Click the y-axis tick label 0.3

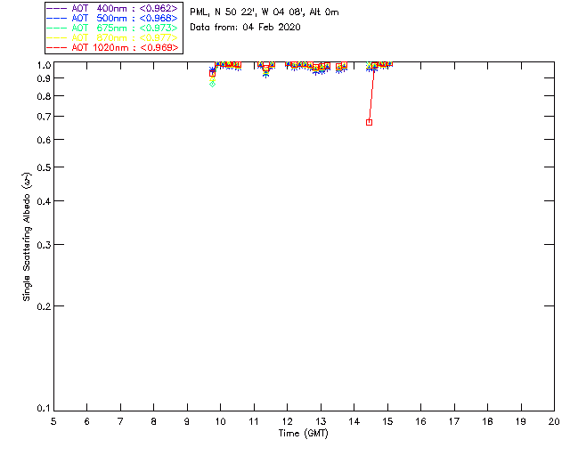(44, 245)
